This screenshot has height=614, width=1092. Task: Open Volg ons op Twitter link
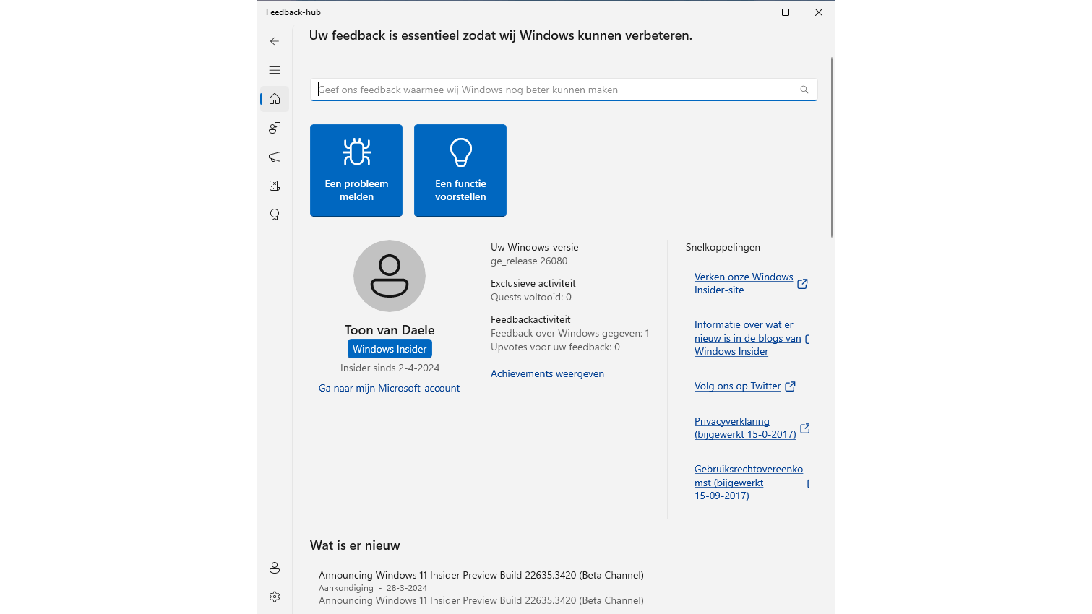[737, 386]
